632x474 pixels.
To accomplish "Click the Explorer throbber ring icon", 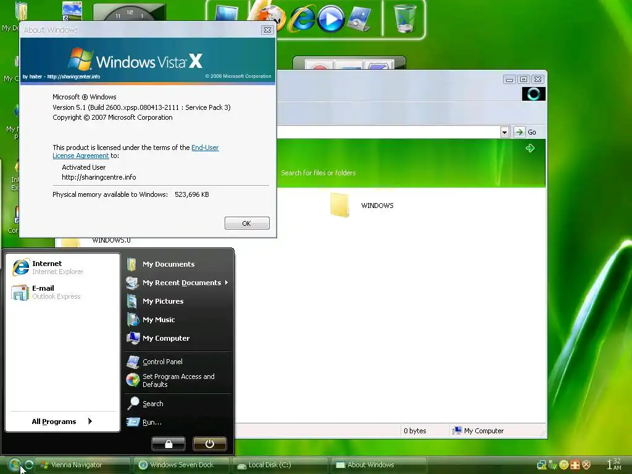I will (534, 94).
